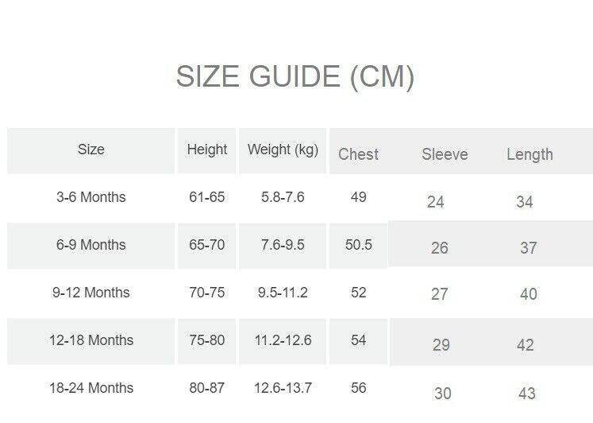593x423 pixels.
Task: Click the Size column header
Action: tap(91, 149)
